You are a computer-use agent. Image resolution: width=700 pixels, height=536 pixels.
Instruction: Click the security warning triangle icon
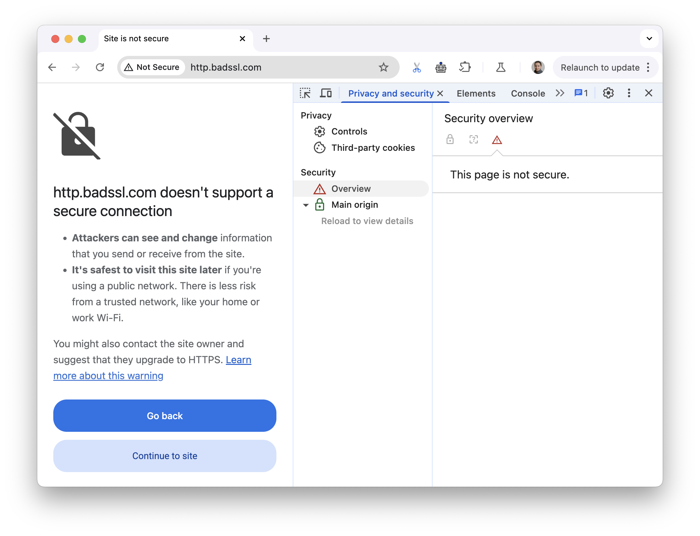(x=497, y=139)
